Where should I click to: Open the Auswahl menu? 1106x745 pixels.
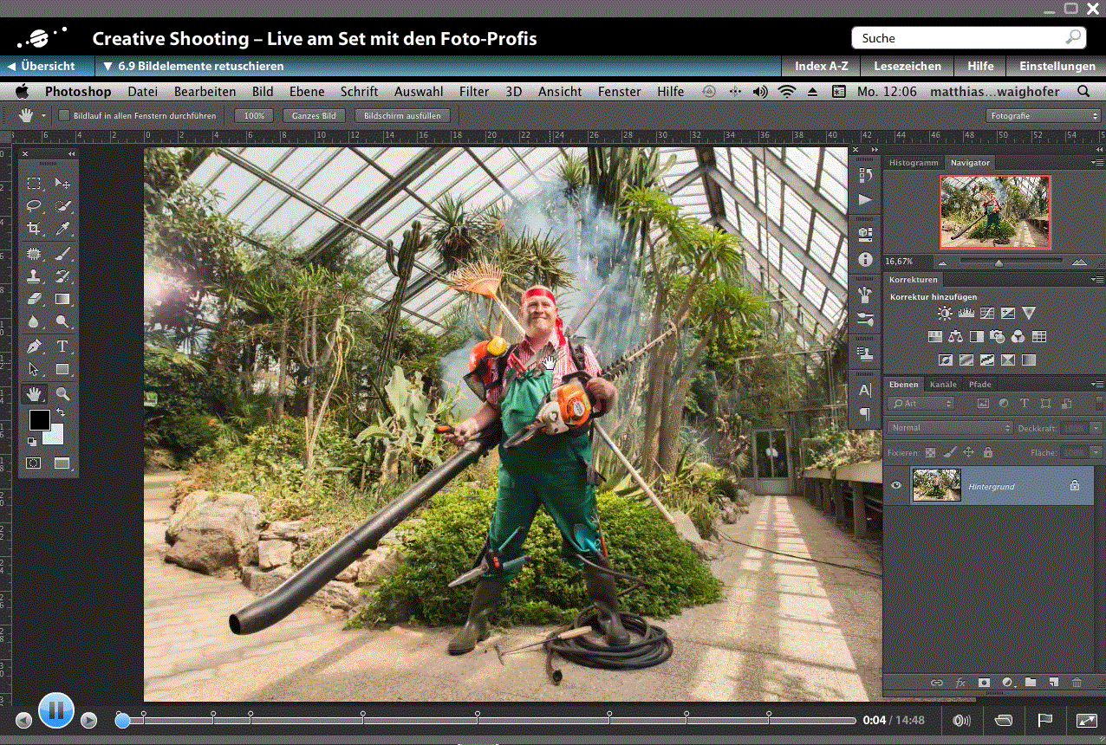(419, 91)
